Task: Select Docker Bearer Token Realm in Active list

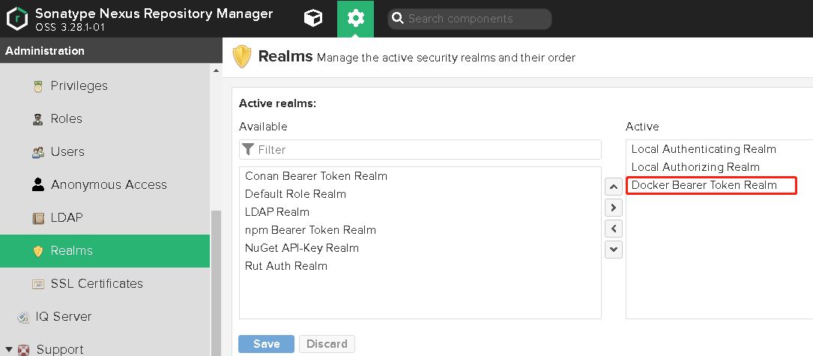Action: point(704,185)
